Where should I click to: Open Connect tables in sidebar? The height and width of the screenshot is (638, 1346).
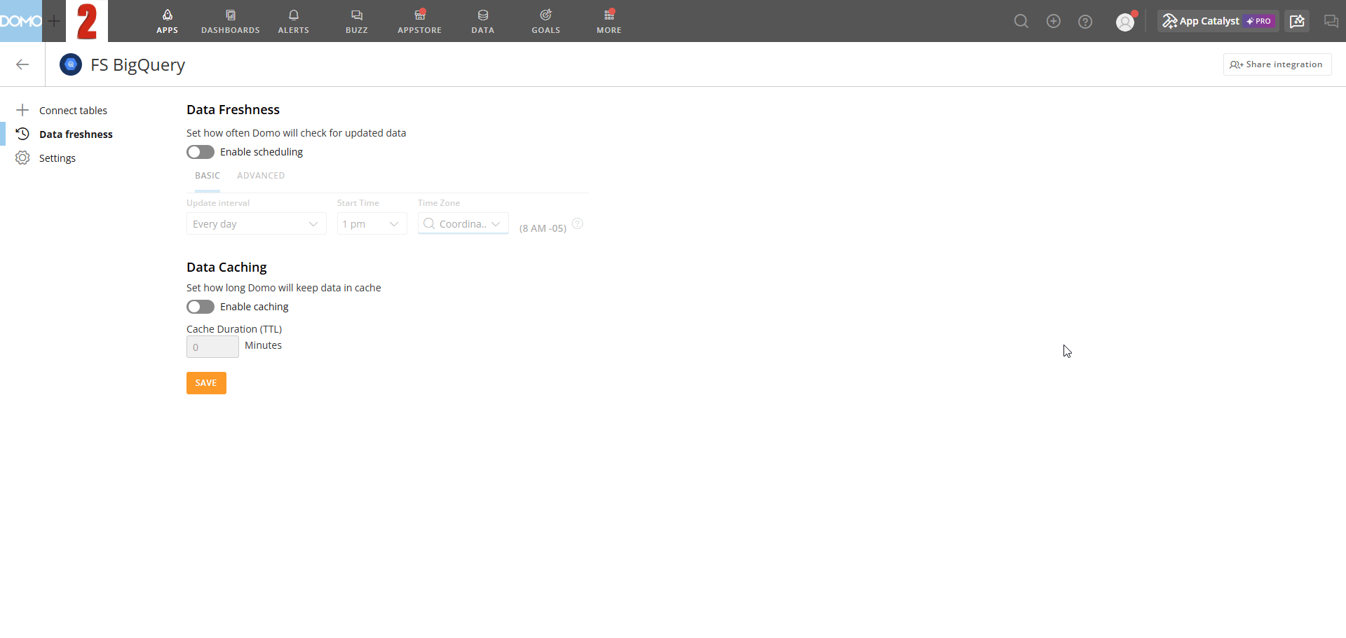(73, 111)
